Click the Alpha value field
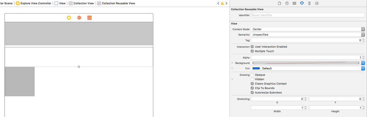 click(306, 57)
